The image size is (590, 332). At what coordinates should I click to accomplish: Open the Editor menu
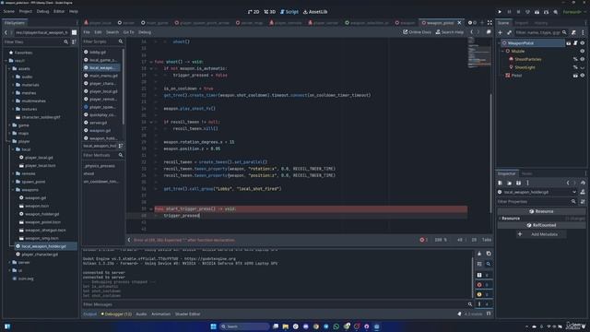(x=59, y=11)
